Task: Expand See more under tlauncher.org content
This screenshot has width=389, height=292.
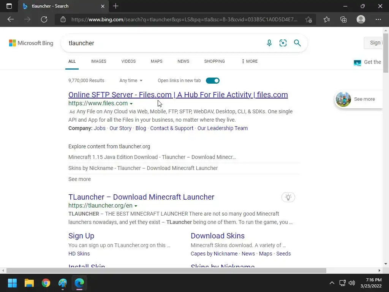Action: point(79,179)
